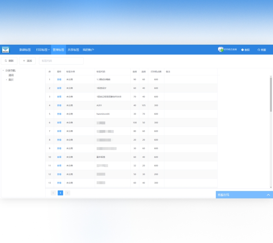The width and height of the screenshot is (273, 243).
Task: Open the 我的账户 menu item
Action: [88, 50]
